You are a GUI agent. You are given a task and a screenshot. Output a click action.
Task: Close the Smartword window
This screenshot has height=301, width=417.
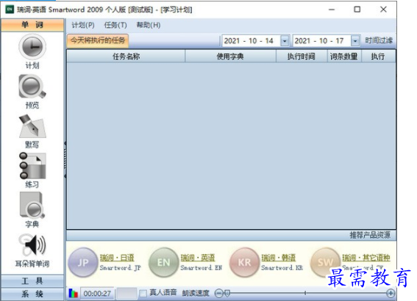click(x=383, y=10)
